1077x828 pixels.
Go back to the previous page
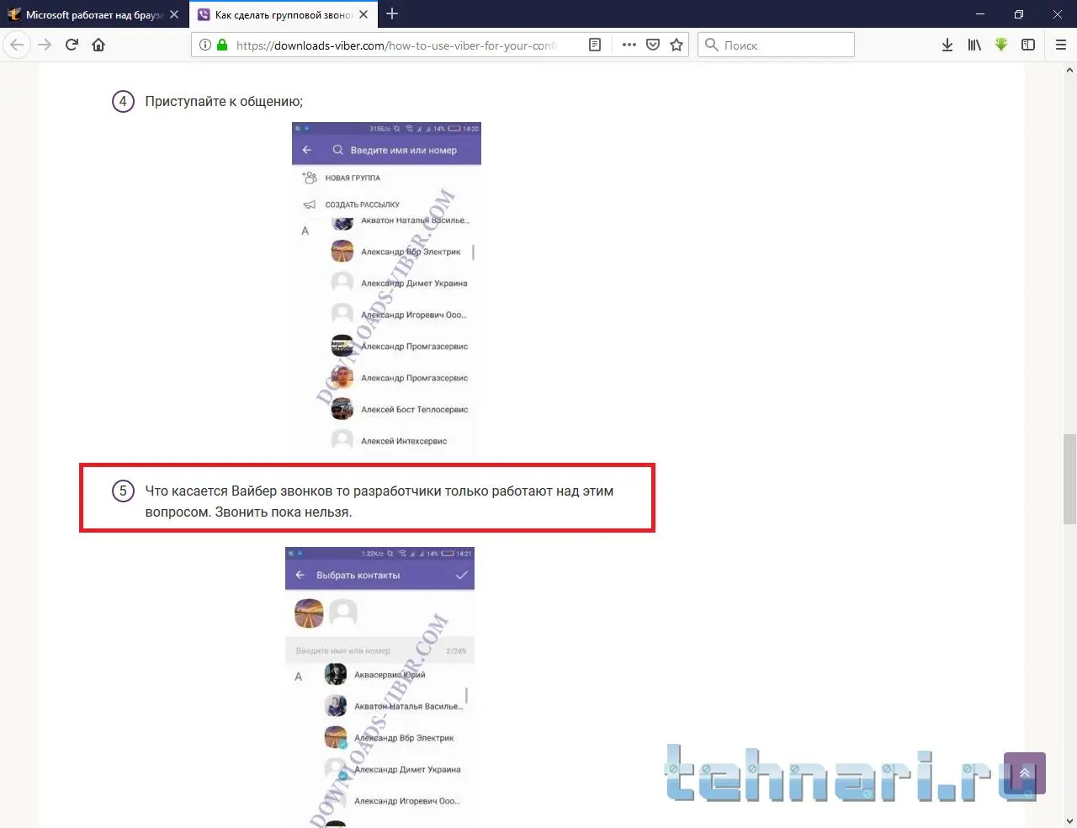pyautogui.click(x=17, y=45)
